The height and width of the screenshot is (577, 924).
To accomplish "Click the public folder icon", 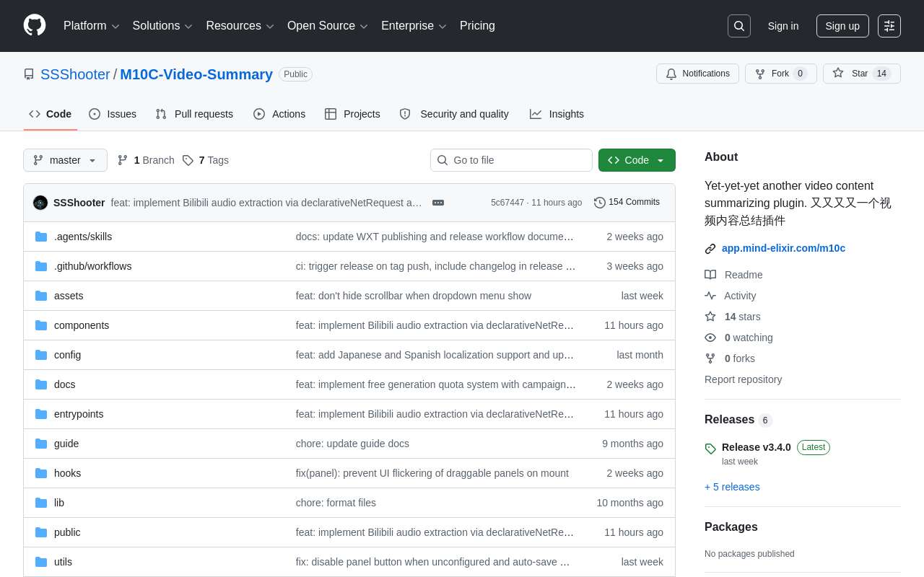I will pos(41,532).
